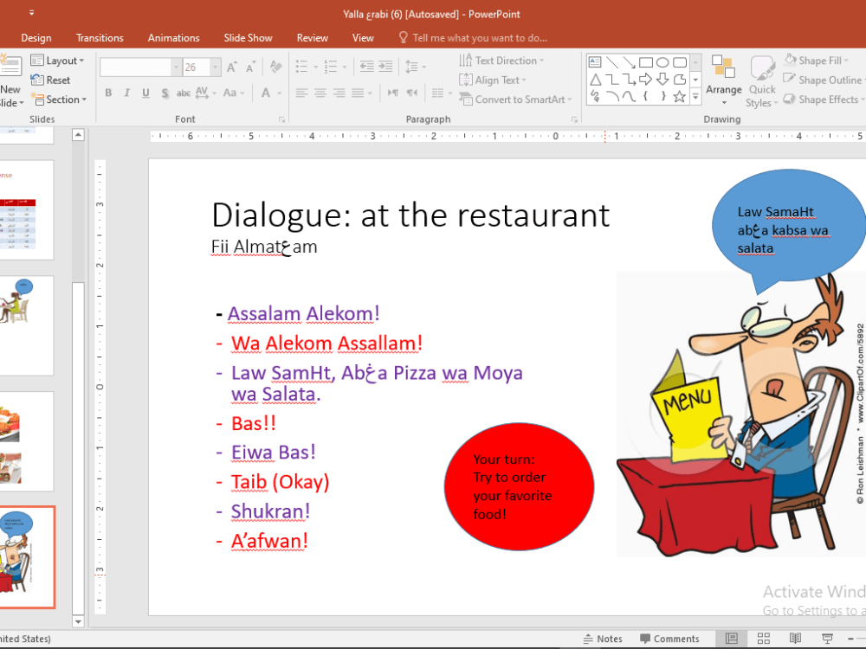
Task: Open Shape Fill color options
Action: [817, 61]
